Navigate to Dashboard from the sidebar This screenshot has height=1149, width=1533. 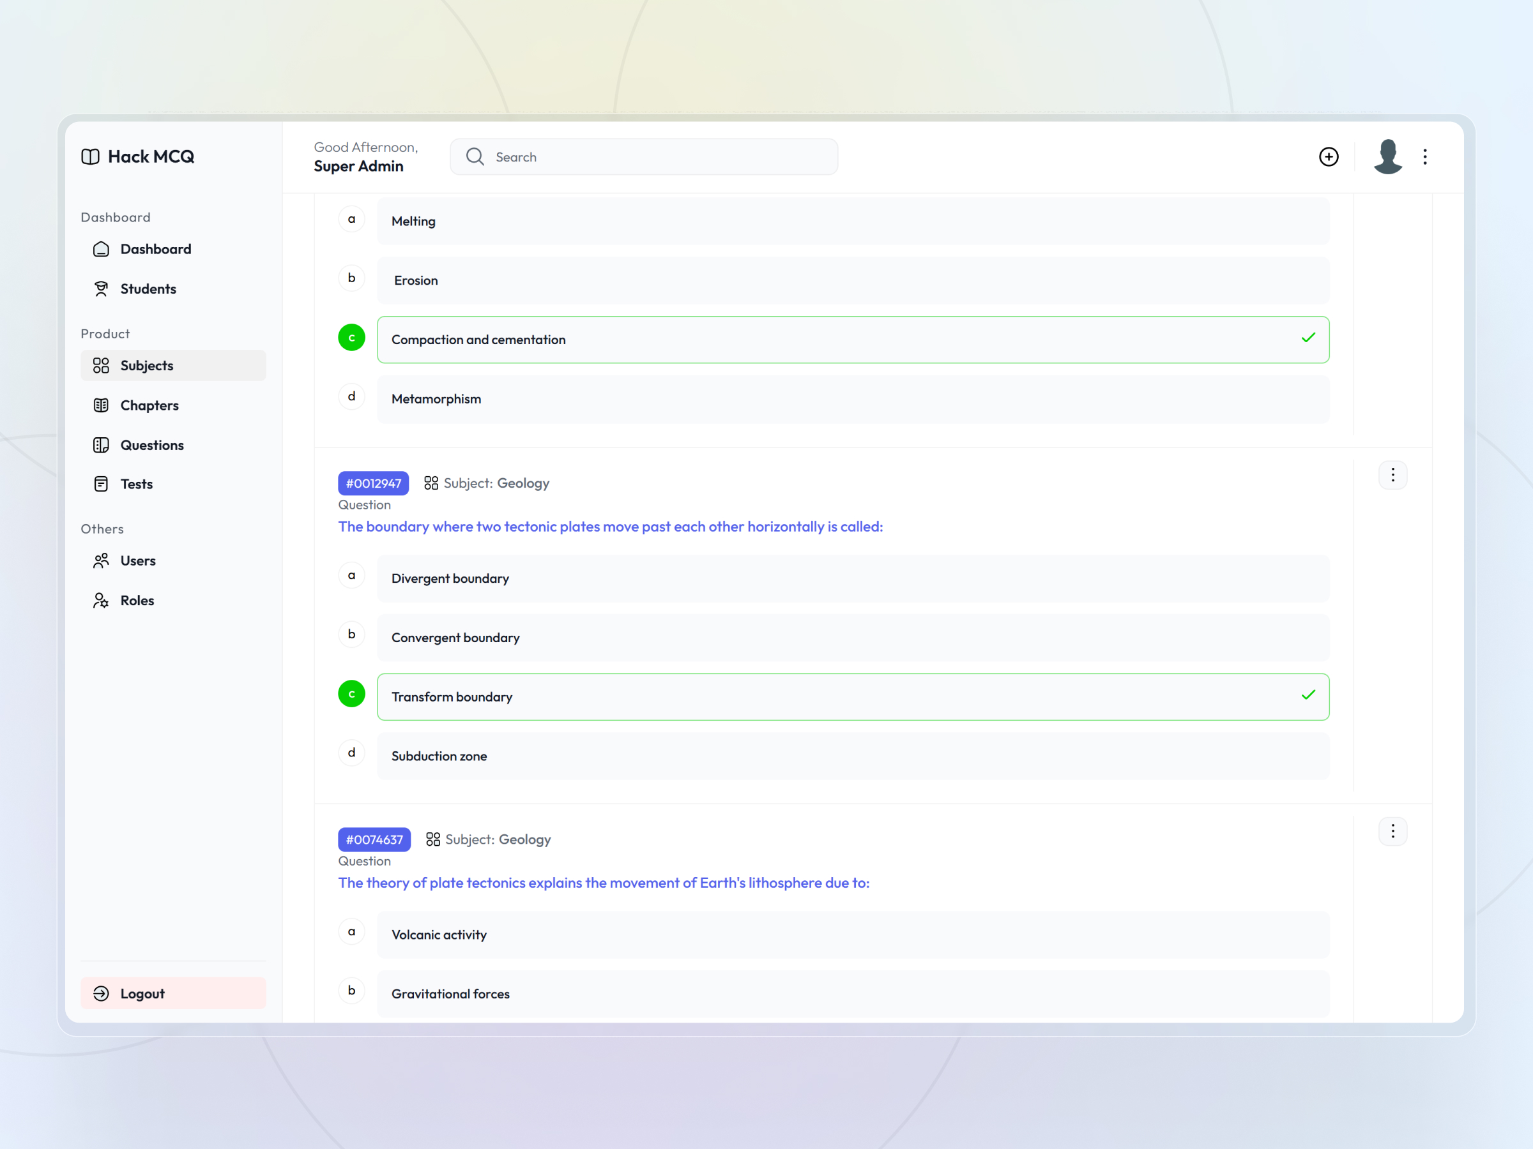(x=101, y=249)
